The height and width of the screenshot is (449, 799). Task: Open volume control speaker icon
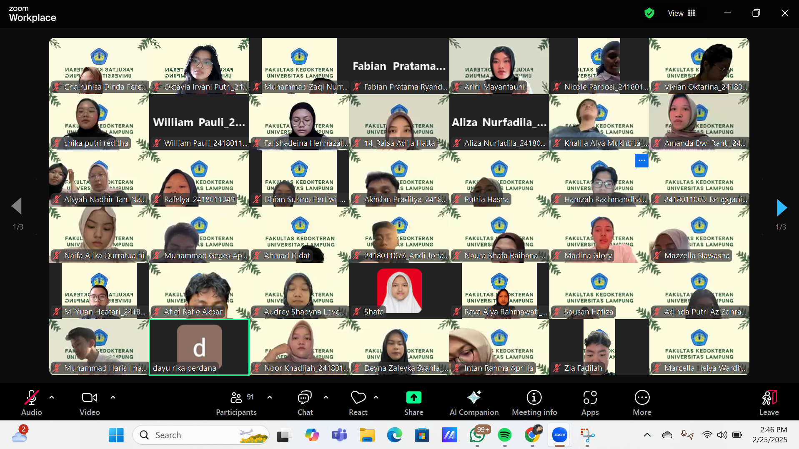(x=722, y=435)
